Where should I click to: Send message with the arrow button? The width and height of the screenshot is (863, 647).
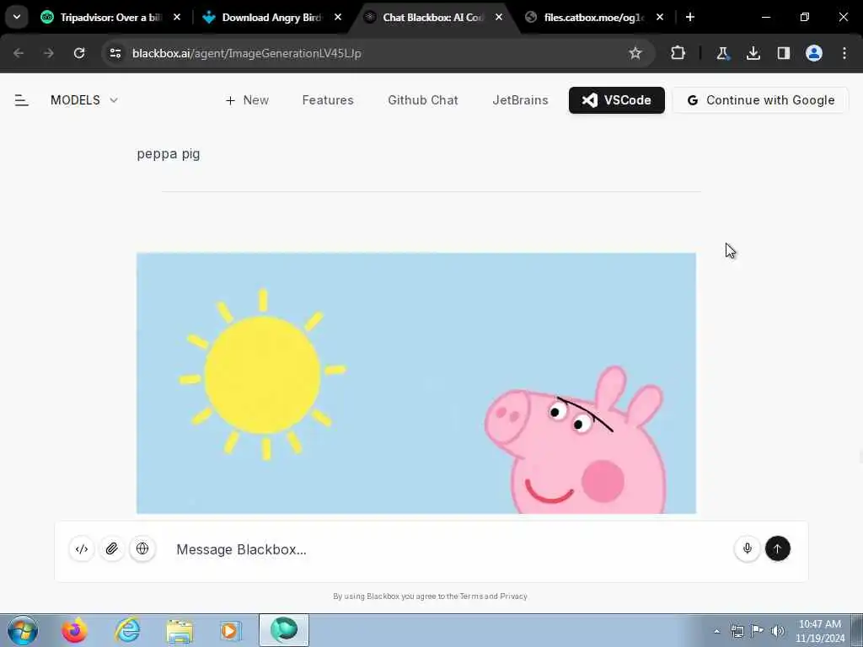point(777,548)
